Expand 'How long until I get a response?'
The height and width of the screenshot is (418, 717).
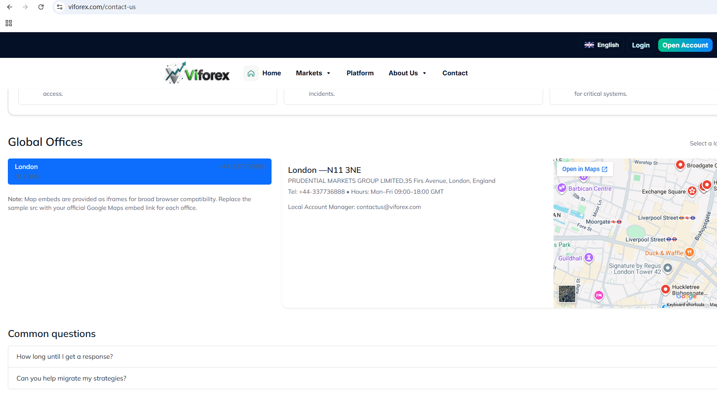[362, 357]
